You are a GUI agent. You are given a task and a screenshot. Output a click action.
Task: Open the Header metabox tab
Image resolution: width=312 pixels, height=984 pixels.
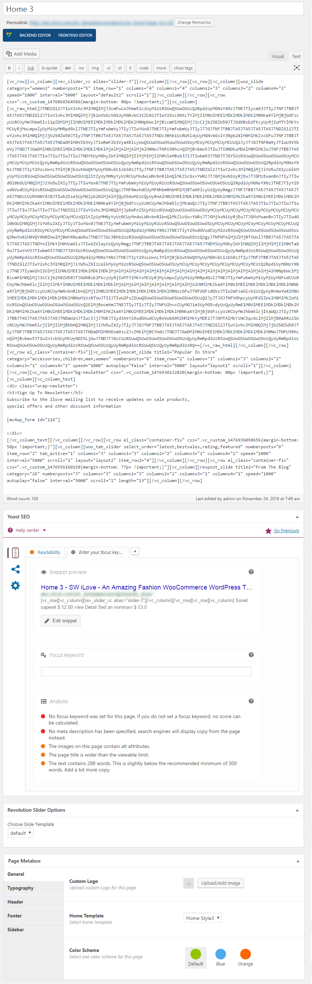34,902
